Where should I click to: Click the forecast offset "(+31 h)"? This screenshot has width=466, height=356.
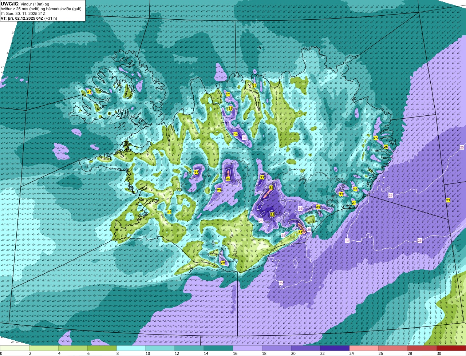[x=51, y=18]
